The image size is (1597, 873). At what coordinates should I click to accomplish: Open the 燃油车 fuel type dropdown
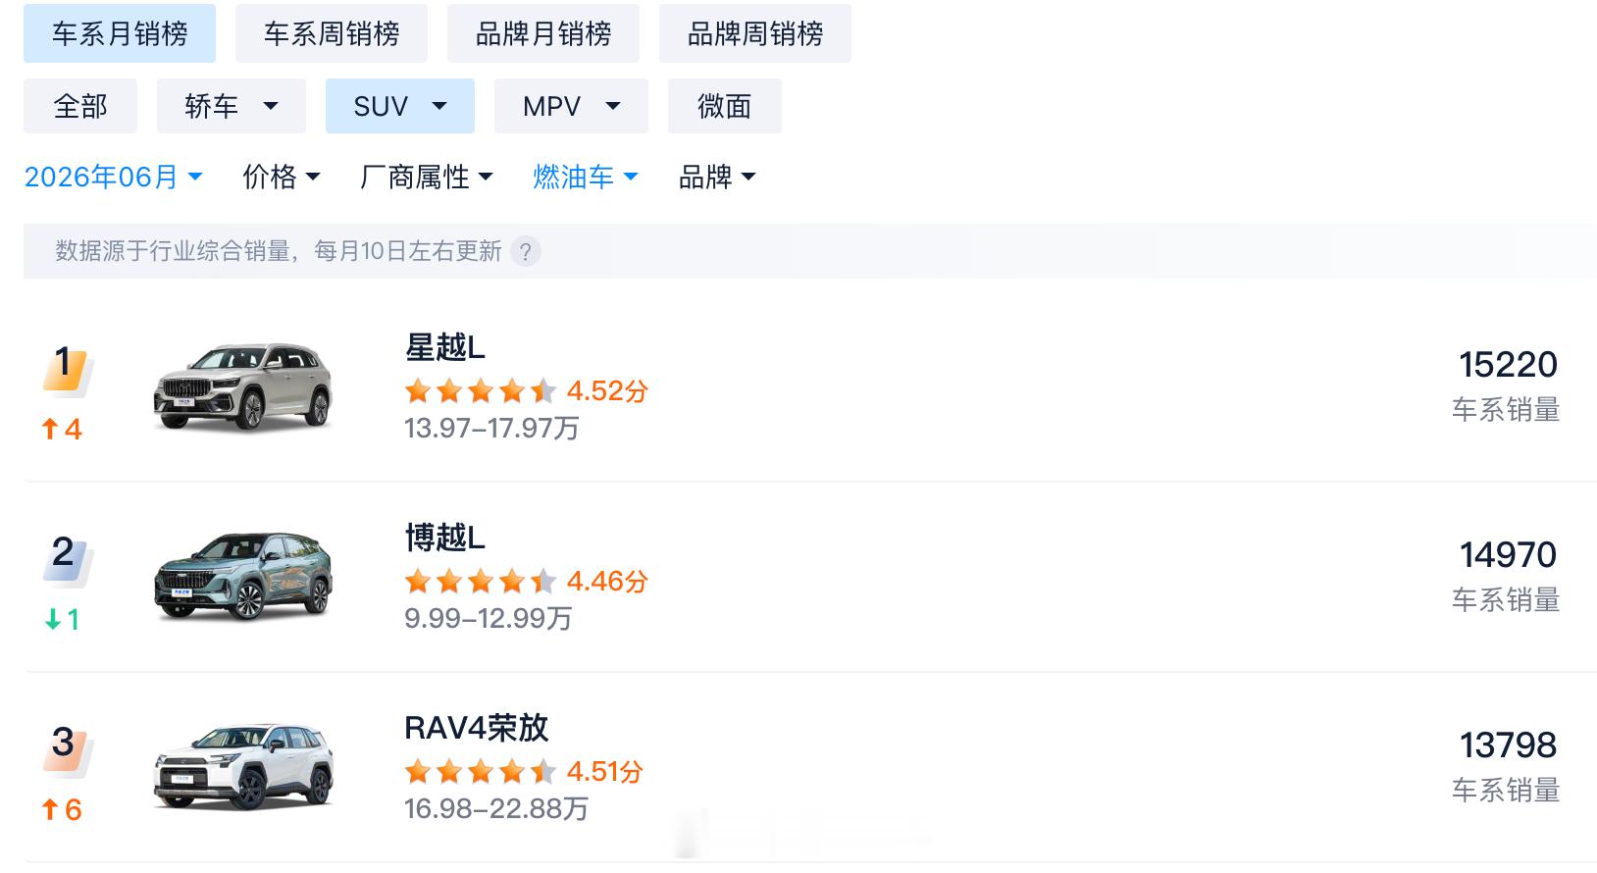(x=586, y=178)
